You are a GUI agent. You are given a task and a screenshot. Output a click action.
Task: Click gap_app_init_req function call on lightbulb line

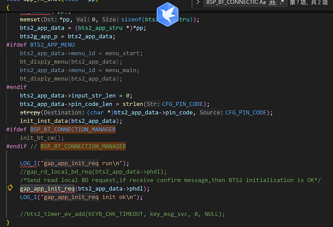coord(47,188)
